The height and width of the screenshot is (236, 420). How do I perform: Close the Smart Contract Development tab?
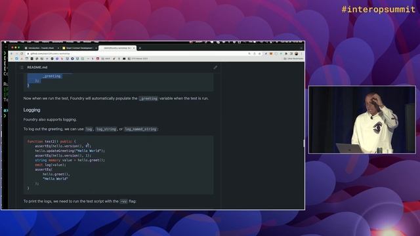96,48
